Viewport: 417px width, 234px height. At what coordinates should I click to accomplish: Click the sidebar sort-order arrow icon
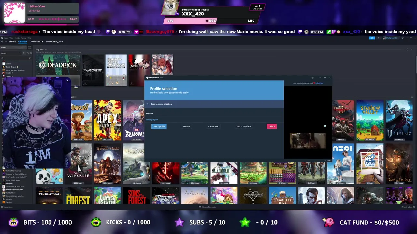pyautogui.click(x=24, y=53)
